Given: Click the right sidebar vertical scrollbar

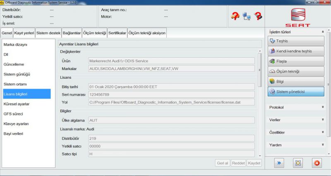Looking at the screenshot, I should (x=329, y=84).
